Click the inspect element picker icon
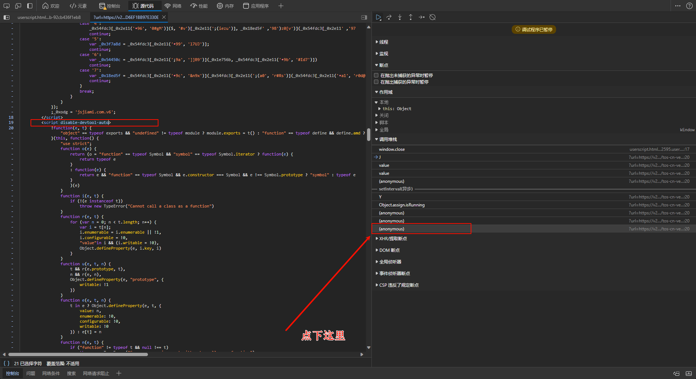This screenshot has width=696, height=379. pyautogui.click(x=7, y=6)
